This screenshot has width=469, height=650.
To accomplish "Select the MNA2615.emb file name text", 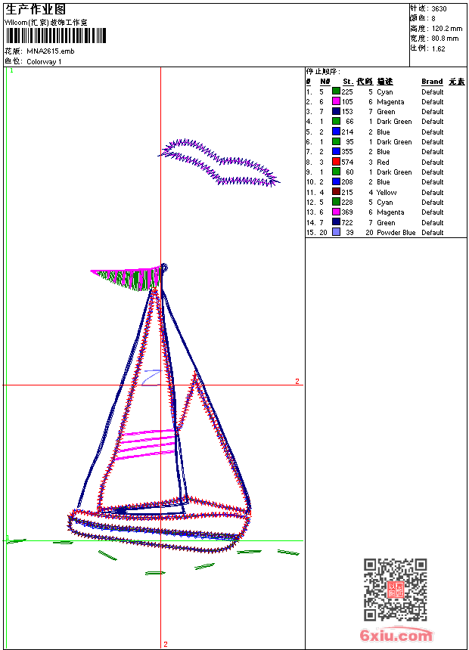I will click(51, 51).
